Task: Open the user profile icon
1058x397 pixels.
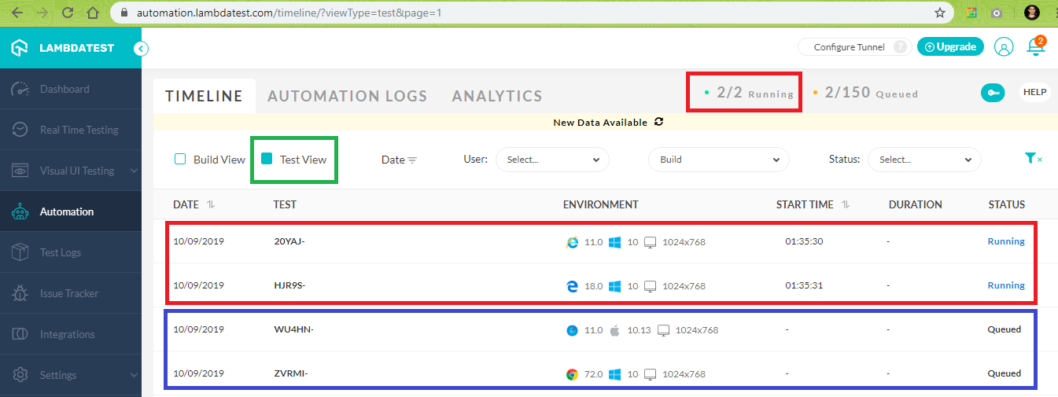Action: point(1003,47)
